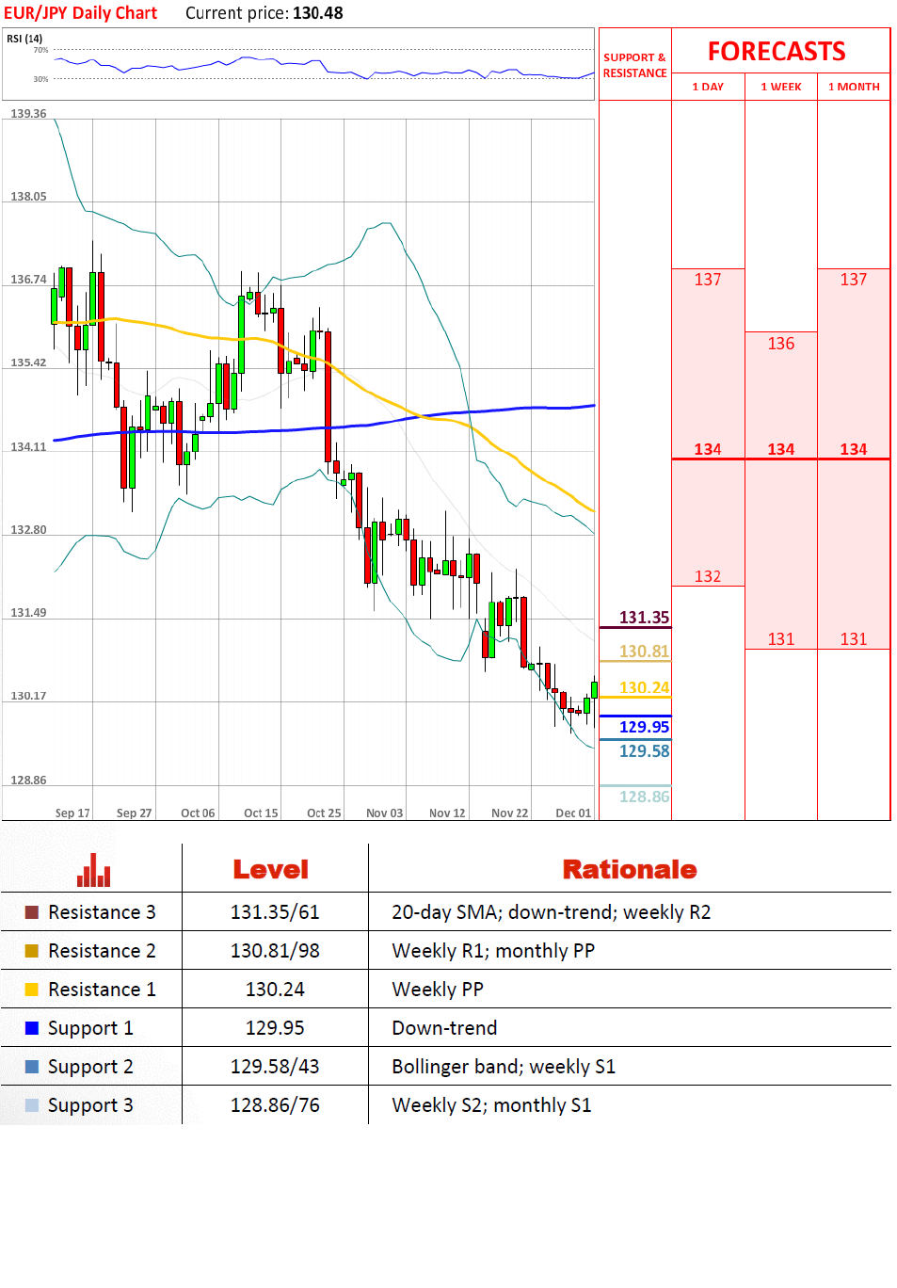Click the RSI 30% threshold label
This screenshot has height=1288, width=897.
point(40,79)
